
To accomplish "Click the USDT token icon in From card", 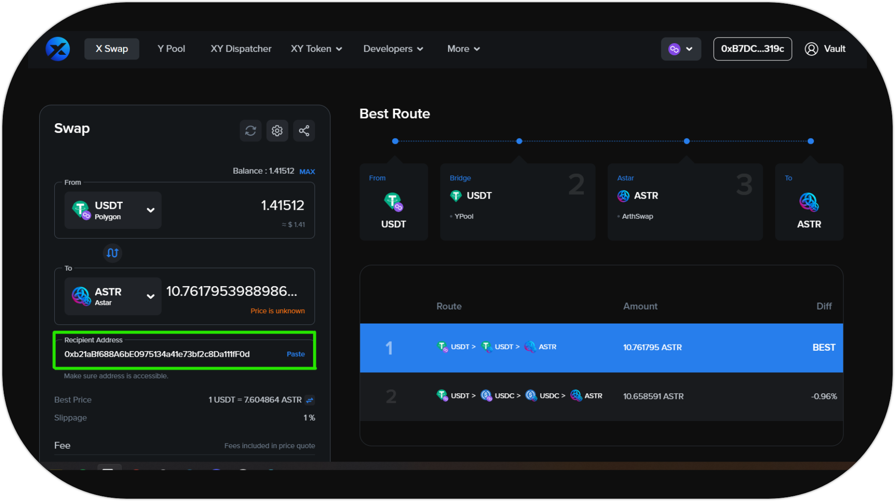I will tap(393, 202).
